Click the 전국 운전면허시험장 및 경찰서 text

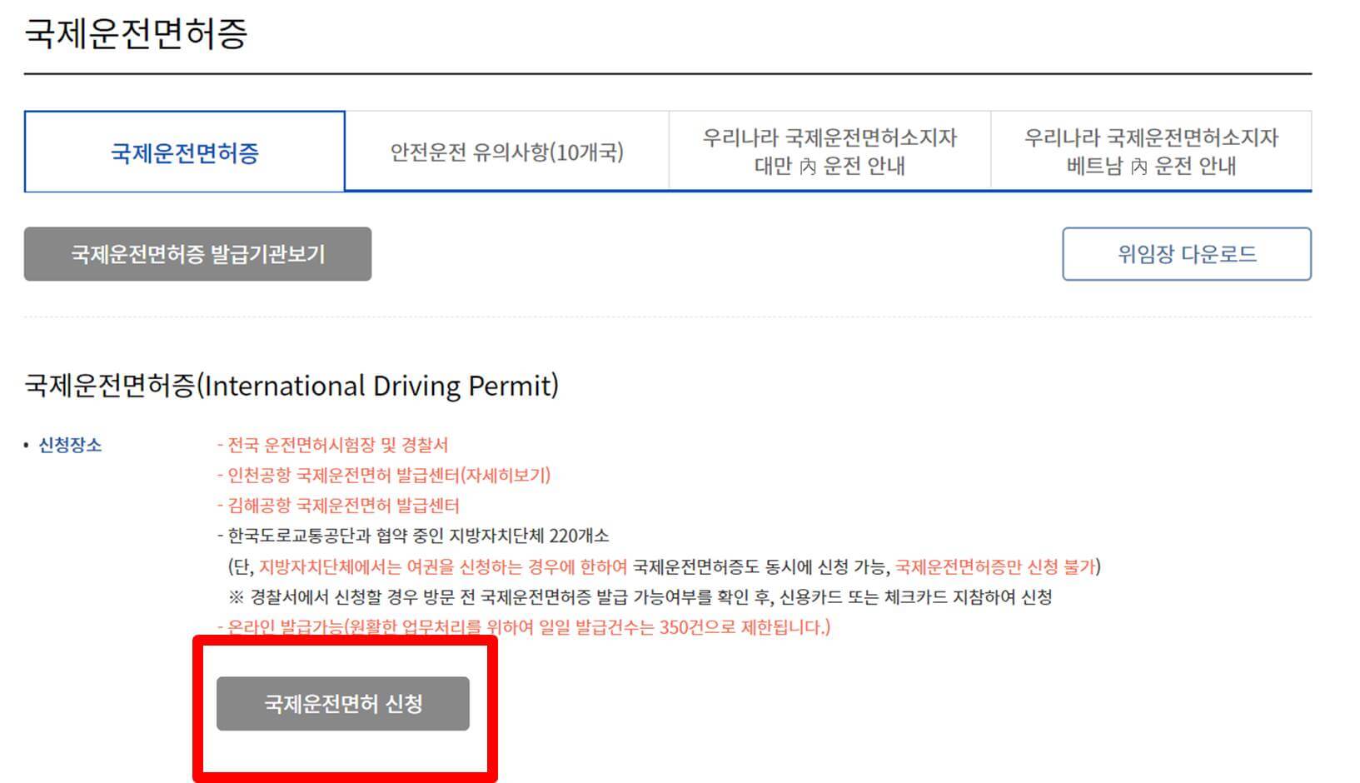333,445
